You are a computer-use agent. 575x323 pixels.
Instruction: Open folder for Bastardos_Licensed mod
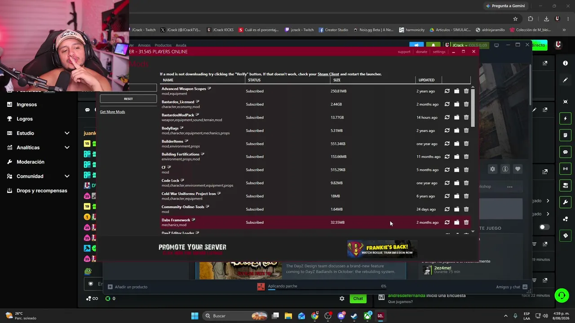[456, 104]
